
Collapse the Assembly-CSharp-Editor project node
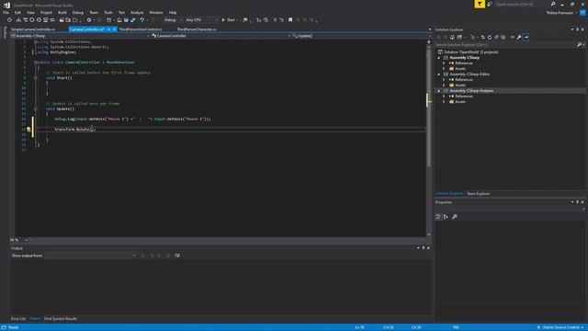pos(439,74)
